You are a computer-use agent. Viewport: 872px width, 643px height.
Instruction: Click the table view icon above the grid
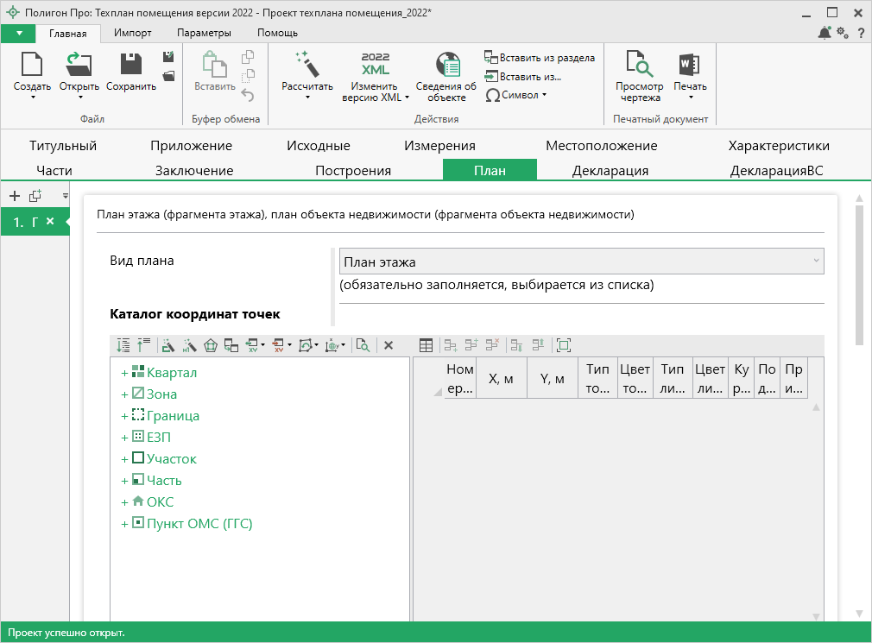click(426, 345)
